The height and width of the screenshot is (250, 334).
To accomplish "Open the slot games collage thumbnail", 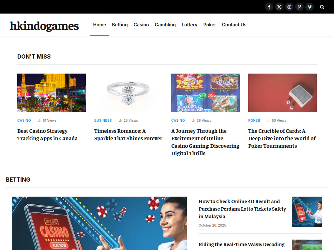I will pyautogui.click(x=205, y=93).
